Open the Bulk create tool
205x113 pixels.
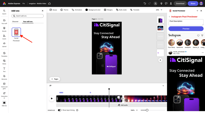coord(121,10)
